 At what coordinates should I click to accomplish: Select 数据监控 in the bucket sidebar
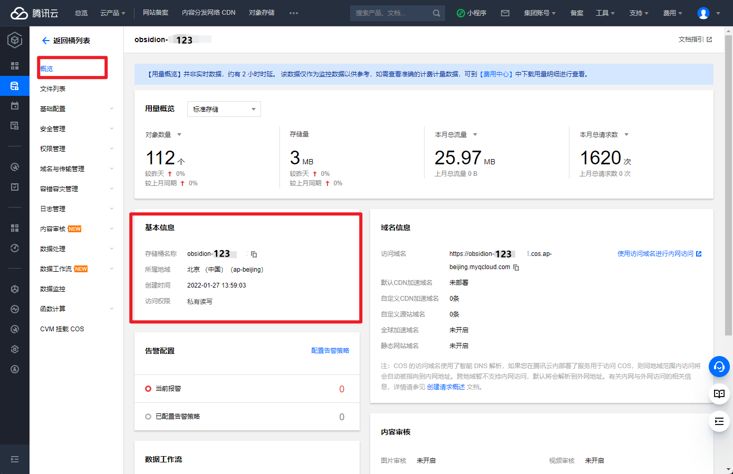53,289
